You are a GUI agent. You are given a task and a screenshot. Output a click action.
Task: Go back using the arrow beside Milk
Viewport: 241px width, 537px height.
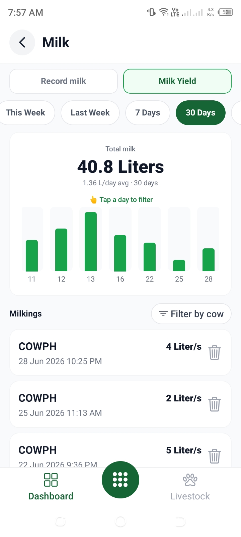coord(22,43)
